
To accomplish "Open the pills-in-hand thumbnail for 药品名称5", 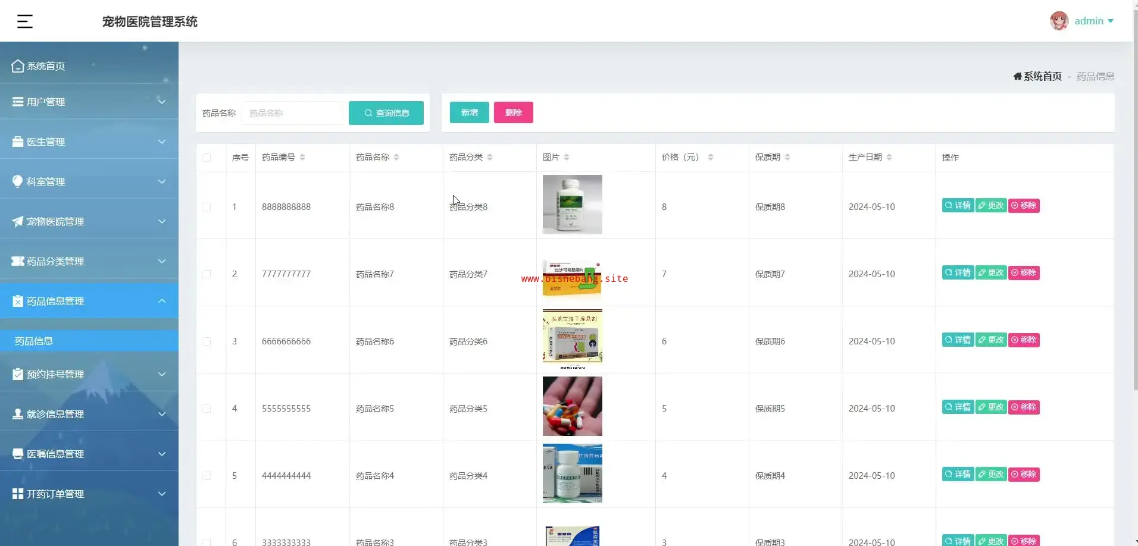I will pyautogui.click(x=573, y=406).
